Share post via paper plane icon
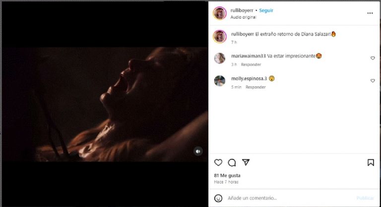 [x=245, y=162]
